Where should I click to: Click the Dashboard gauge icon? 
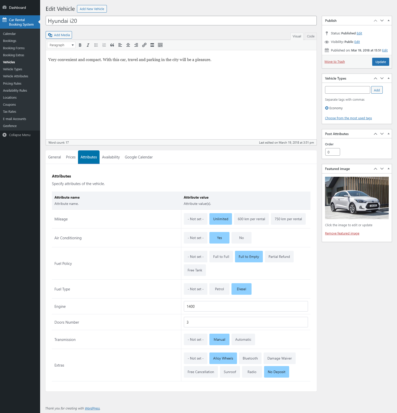pos(5,8)
